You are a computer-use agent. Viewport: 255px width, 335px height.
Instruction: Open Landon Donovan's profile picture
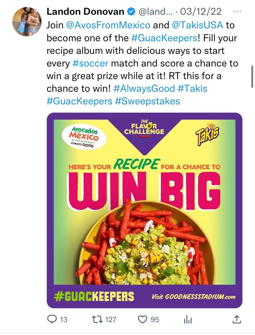pyautogui.click(x=27, y=22)
